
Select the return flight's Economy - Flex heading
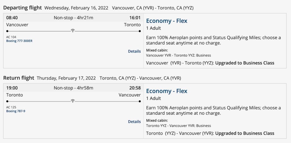click(x=167, y=91)
